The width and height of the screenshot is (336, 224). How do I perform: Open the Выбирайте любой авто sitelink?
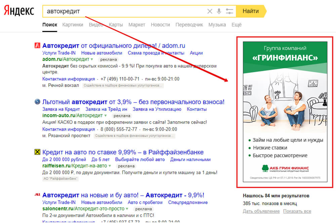tap(140, 160)
